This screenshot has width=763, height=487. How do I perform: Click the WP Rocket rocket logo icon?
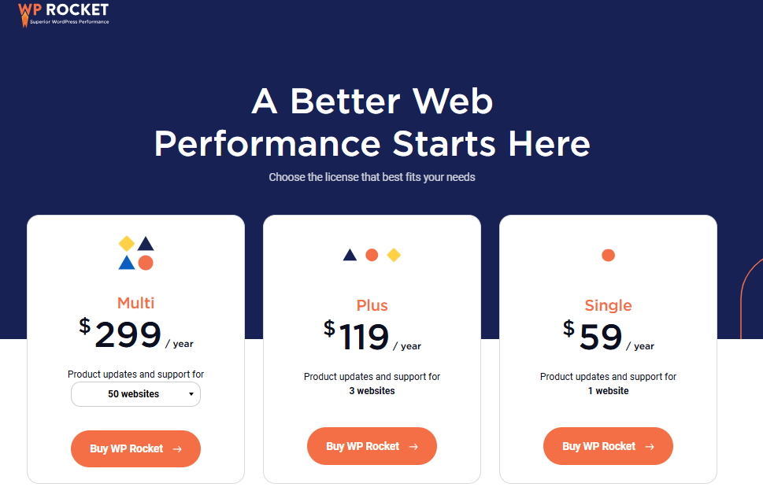click(24, 20)
